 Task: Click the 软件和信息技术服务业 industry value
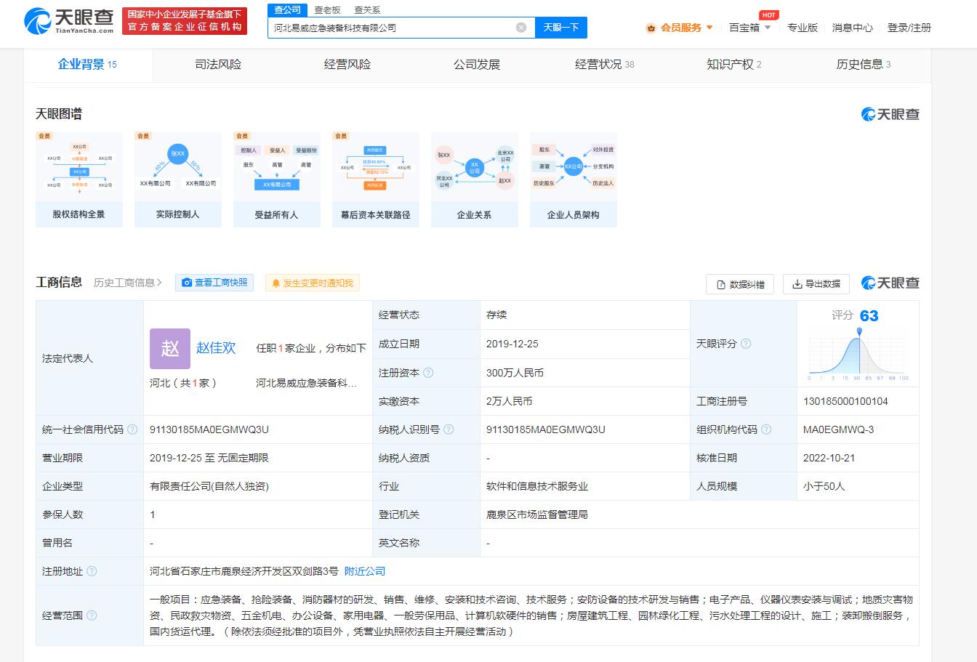[x=537, y=486]
